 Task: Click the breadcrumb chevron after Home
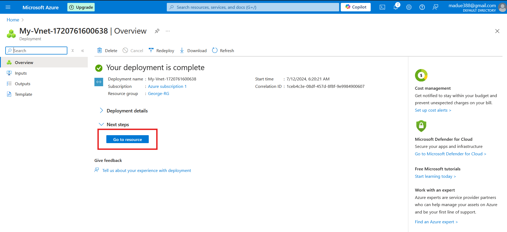(23, 20)
